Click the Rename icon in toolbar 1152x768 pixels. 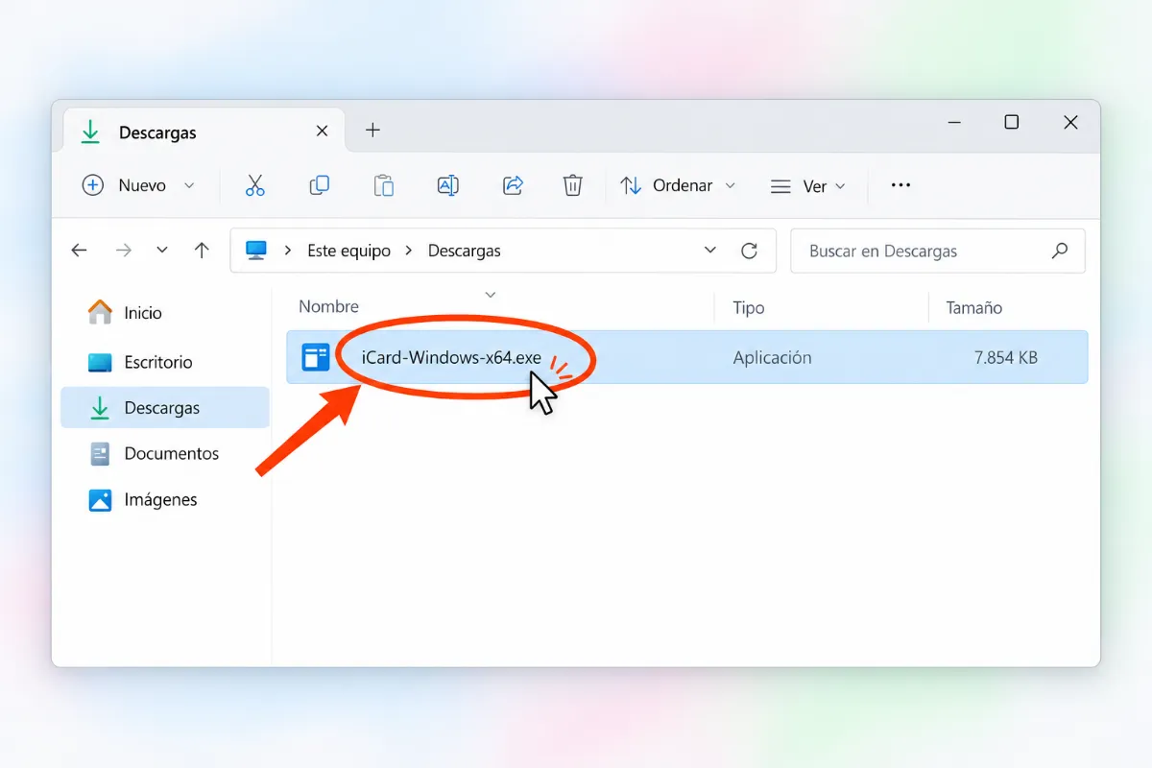[448, 185]
